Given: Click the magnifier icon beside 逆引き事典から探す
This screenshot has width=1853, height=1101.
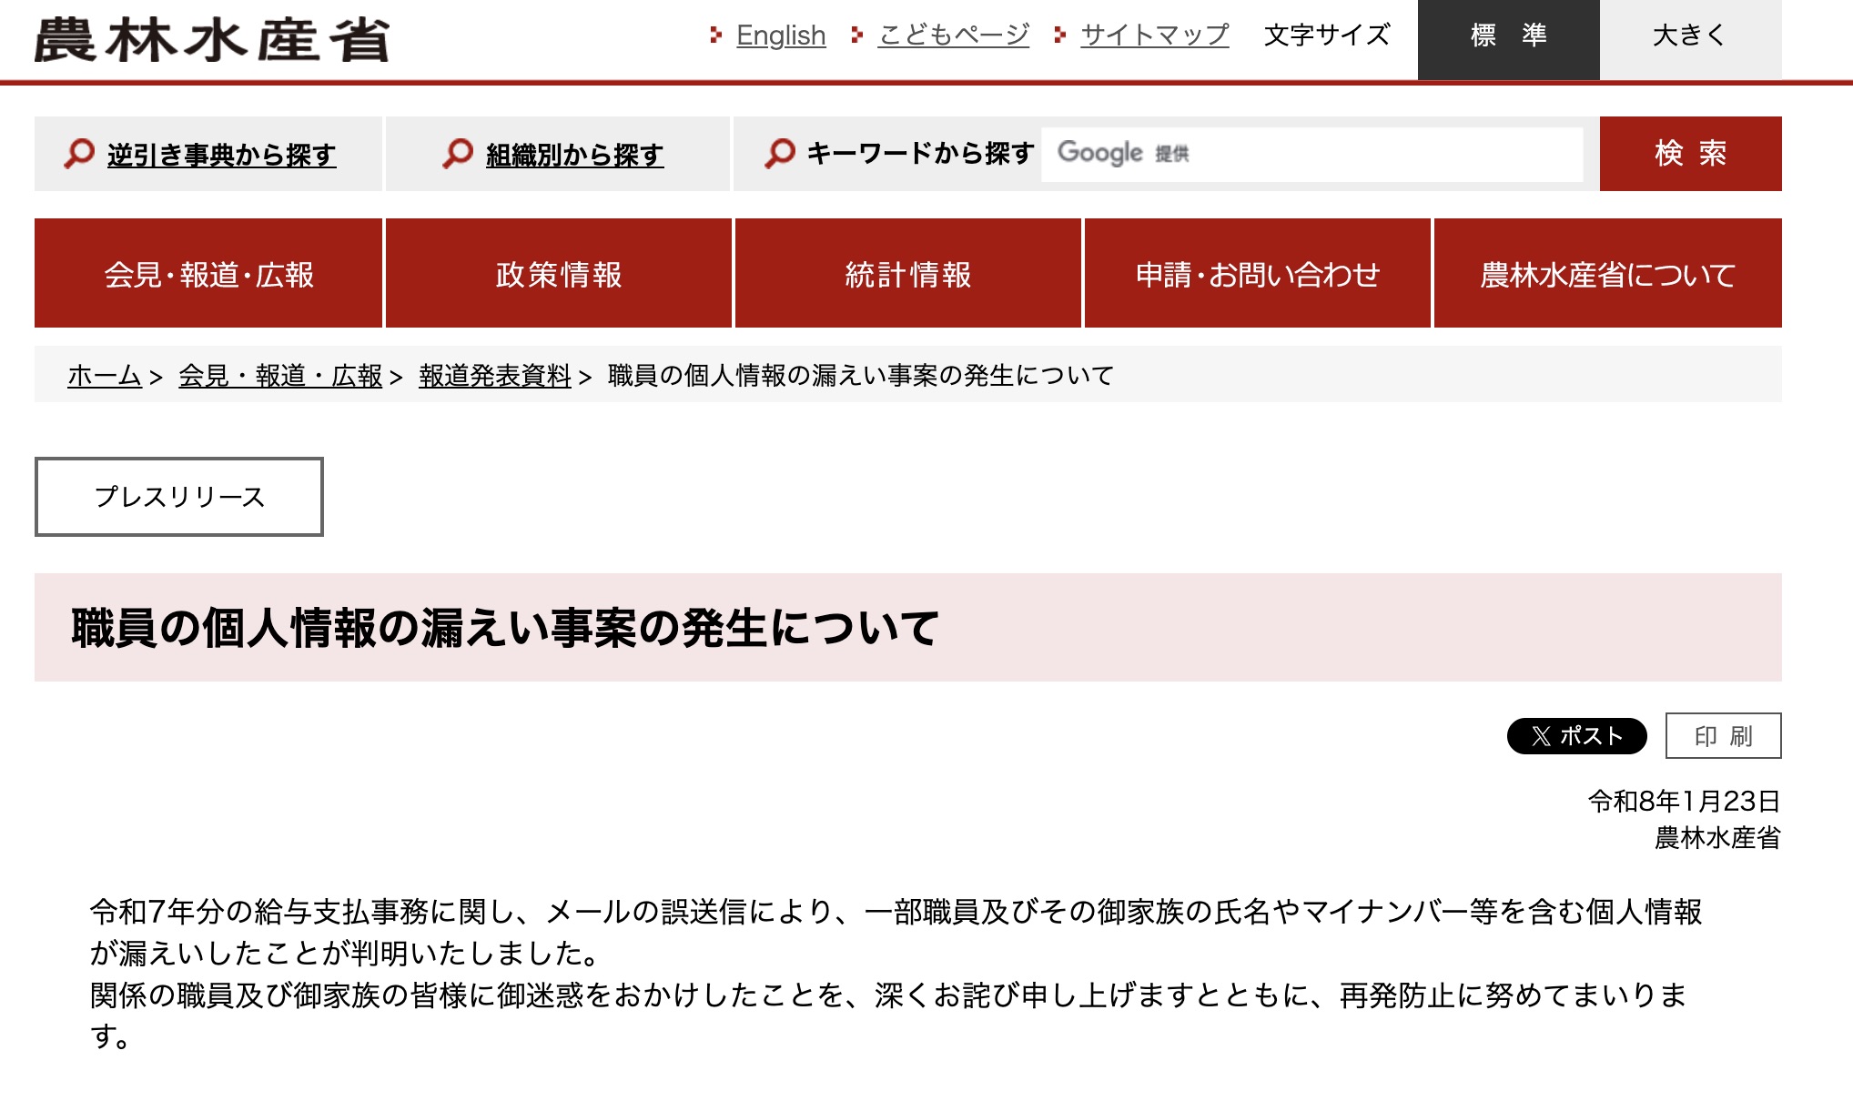Looking at the screenshot, I should pyautogui.click(x=79, y=153).
